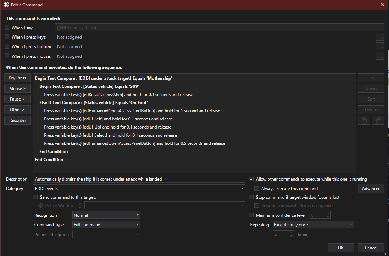This screenshot has width=389, height=256.
Task: Uncheck 'Allow other commands to execute' option
Action: pyautogui.click(x=251, y=179)
